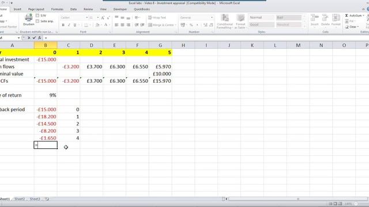This screenshot has width=369, height=207.
Task: Apply the Percent style
Action: 191,25
